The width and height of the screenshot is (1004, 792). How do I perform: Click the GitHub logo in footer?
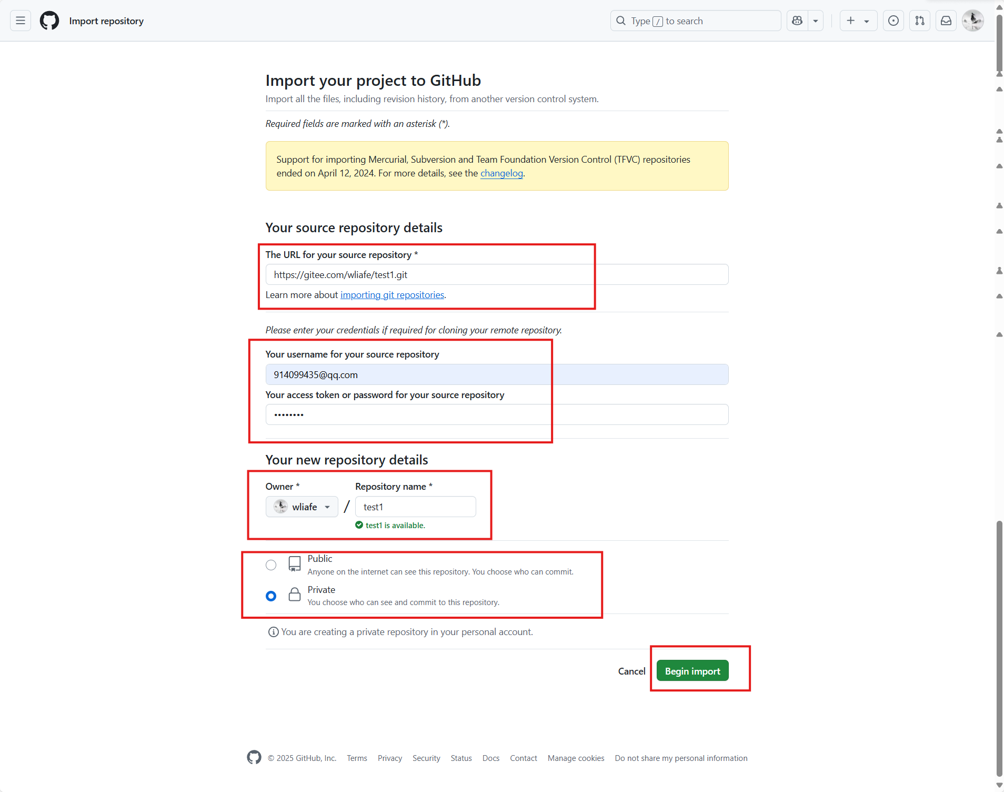click(254, 757)
